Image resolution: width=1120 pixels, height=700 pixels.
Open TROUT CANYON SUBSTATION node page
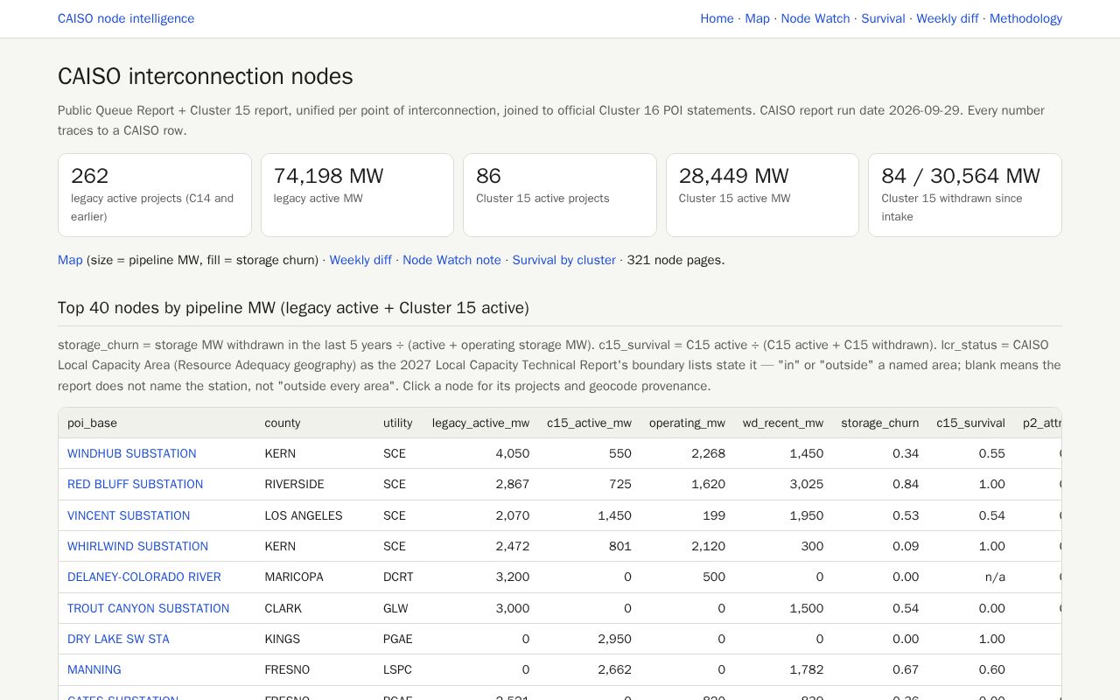tap(148, 608)
